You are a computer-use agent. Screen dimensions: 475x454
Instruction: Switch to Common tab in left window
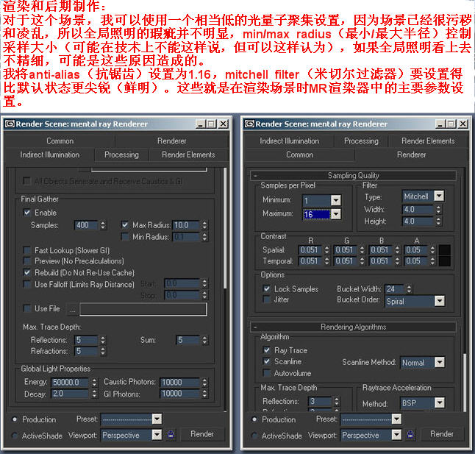coord(60,141)
